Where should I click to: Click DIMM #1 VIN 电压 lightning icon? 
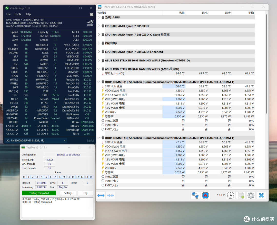pyautogui.click(x=103, y=112)
